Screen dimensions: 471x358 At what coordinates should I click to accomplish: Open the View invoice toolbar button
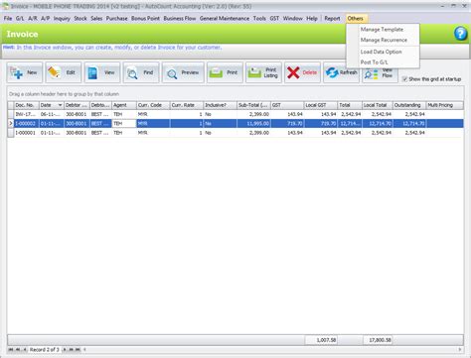pos(102,72)
